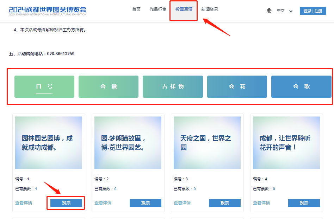The image size is (334, 219).
Task: Switch to the 会徽 category tab
Action: pyautogui.click(x=109, y=86)
